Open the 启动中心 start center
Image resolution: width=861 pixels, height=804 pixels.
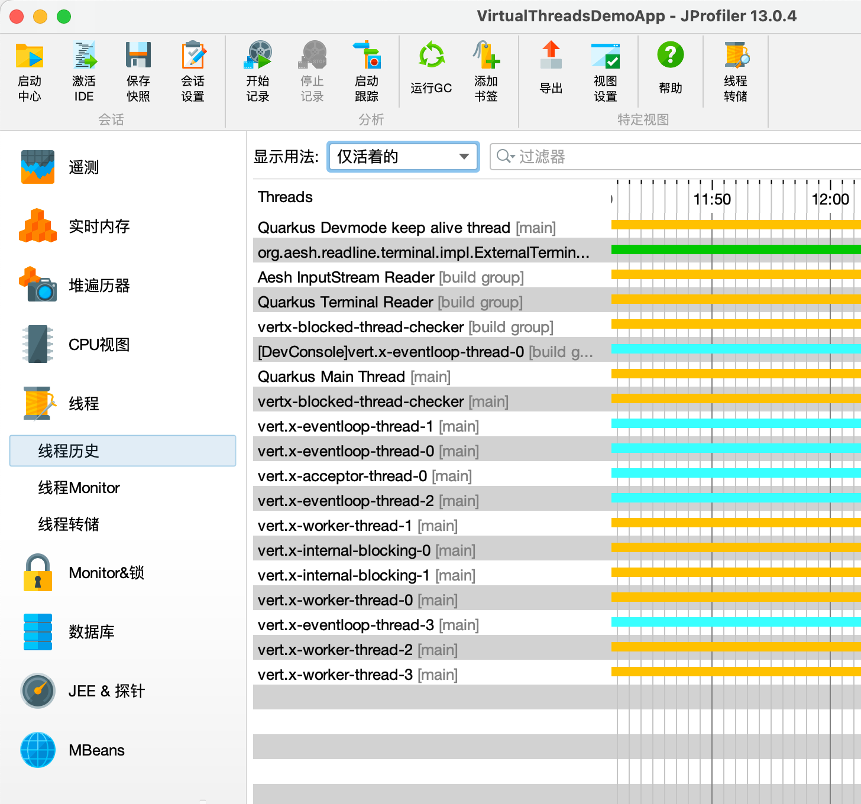pos(30,72)
